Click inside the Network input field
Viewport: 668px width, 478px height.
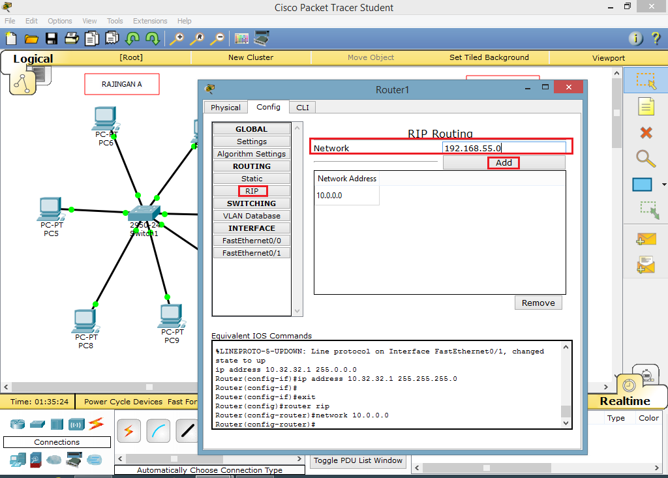[506, 148]
